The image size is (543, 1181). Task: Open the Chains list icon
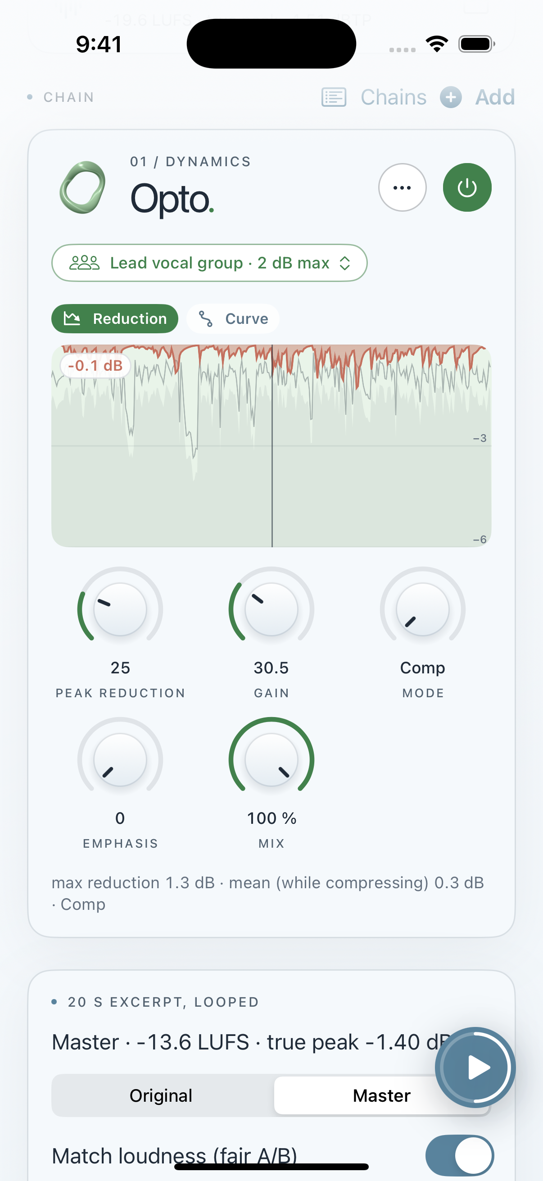(x=334, y=97)
